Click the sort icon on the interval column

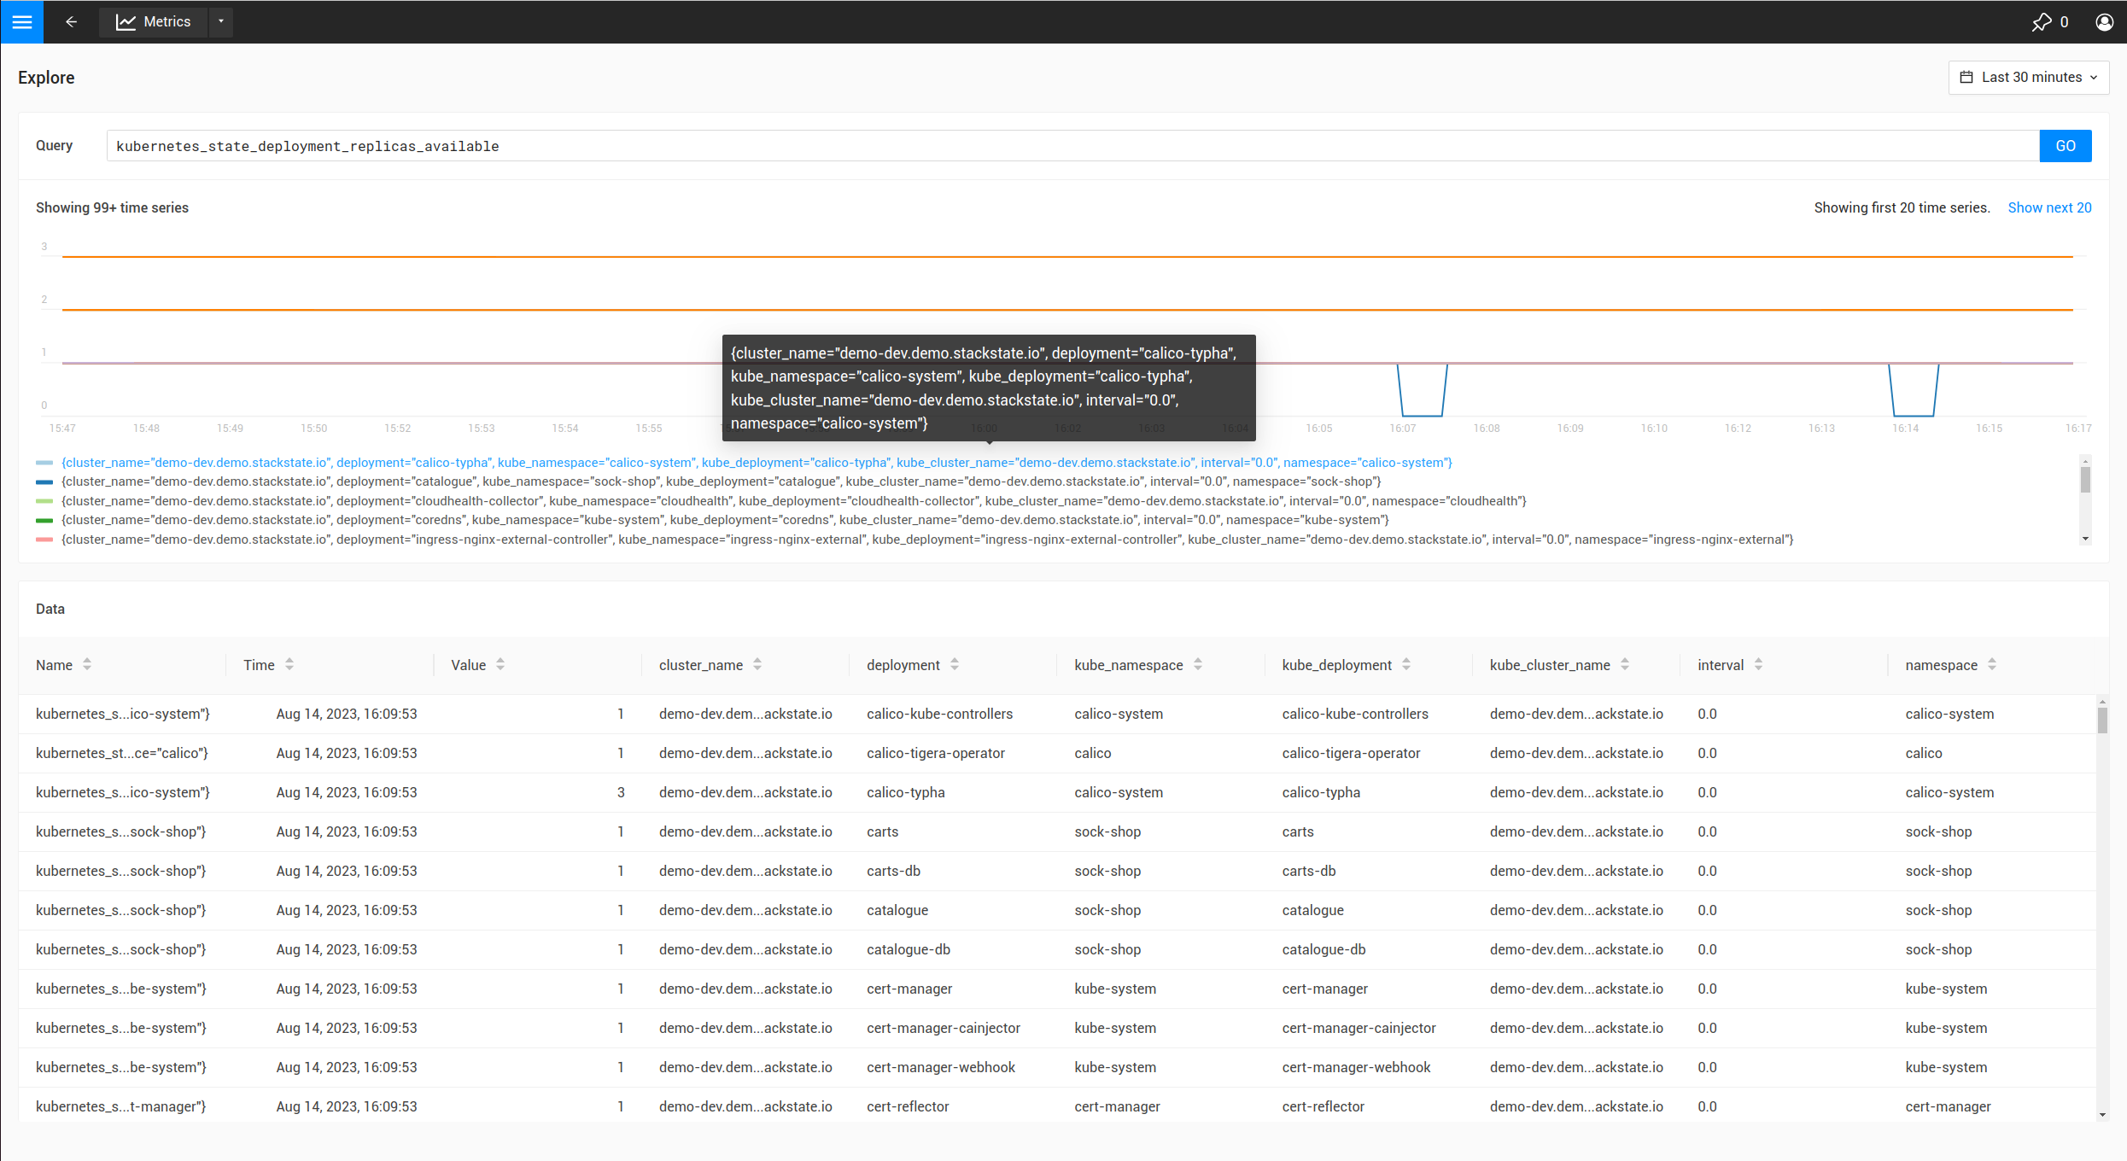(x=1757, y=664)
